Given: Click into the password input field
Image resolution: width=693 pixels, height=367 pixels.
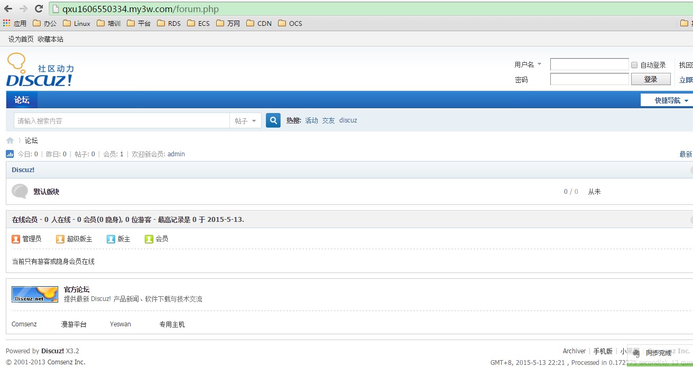Looking at the screenshot, I should coord(589,79).
